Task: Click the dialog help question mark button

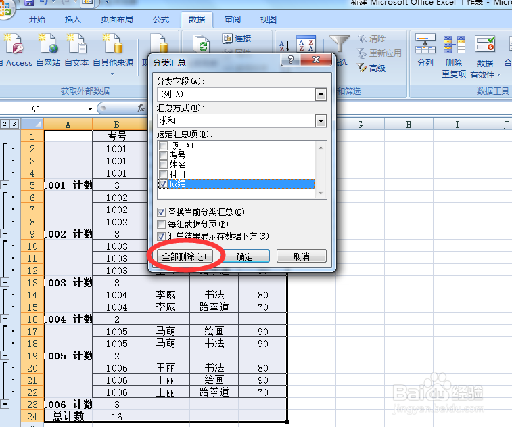Action: 290,60
